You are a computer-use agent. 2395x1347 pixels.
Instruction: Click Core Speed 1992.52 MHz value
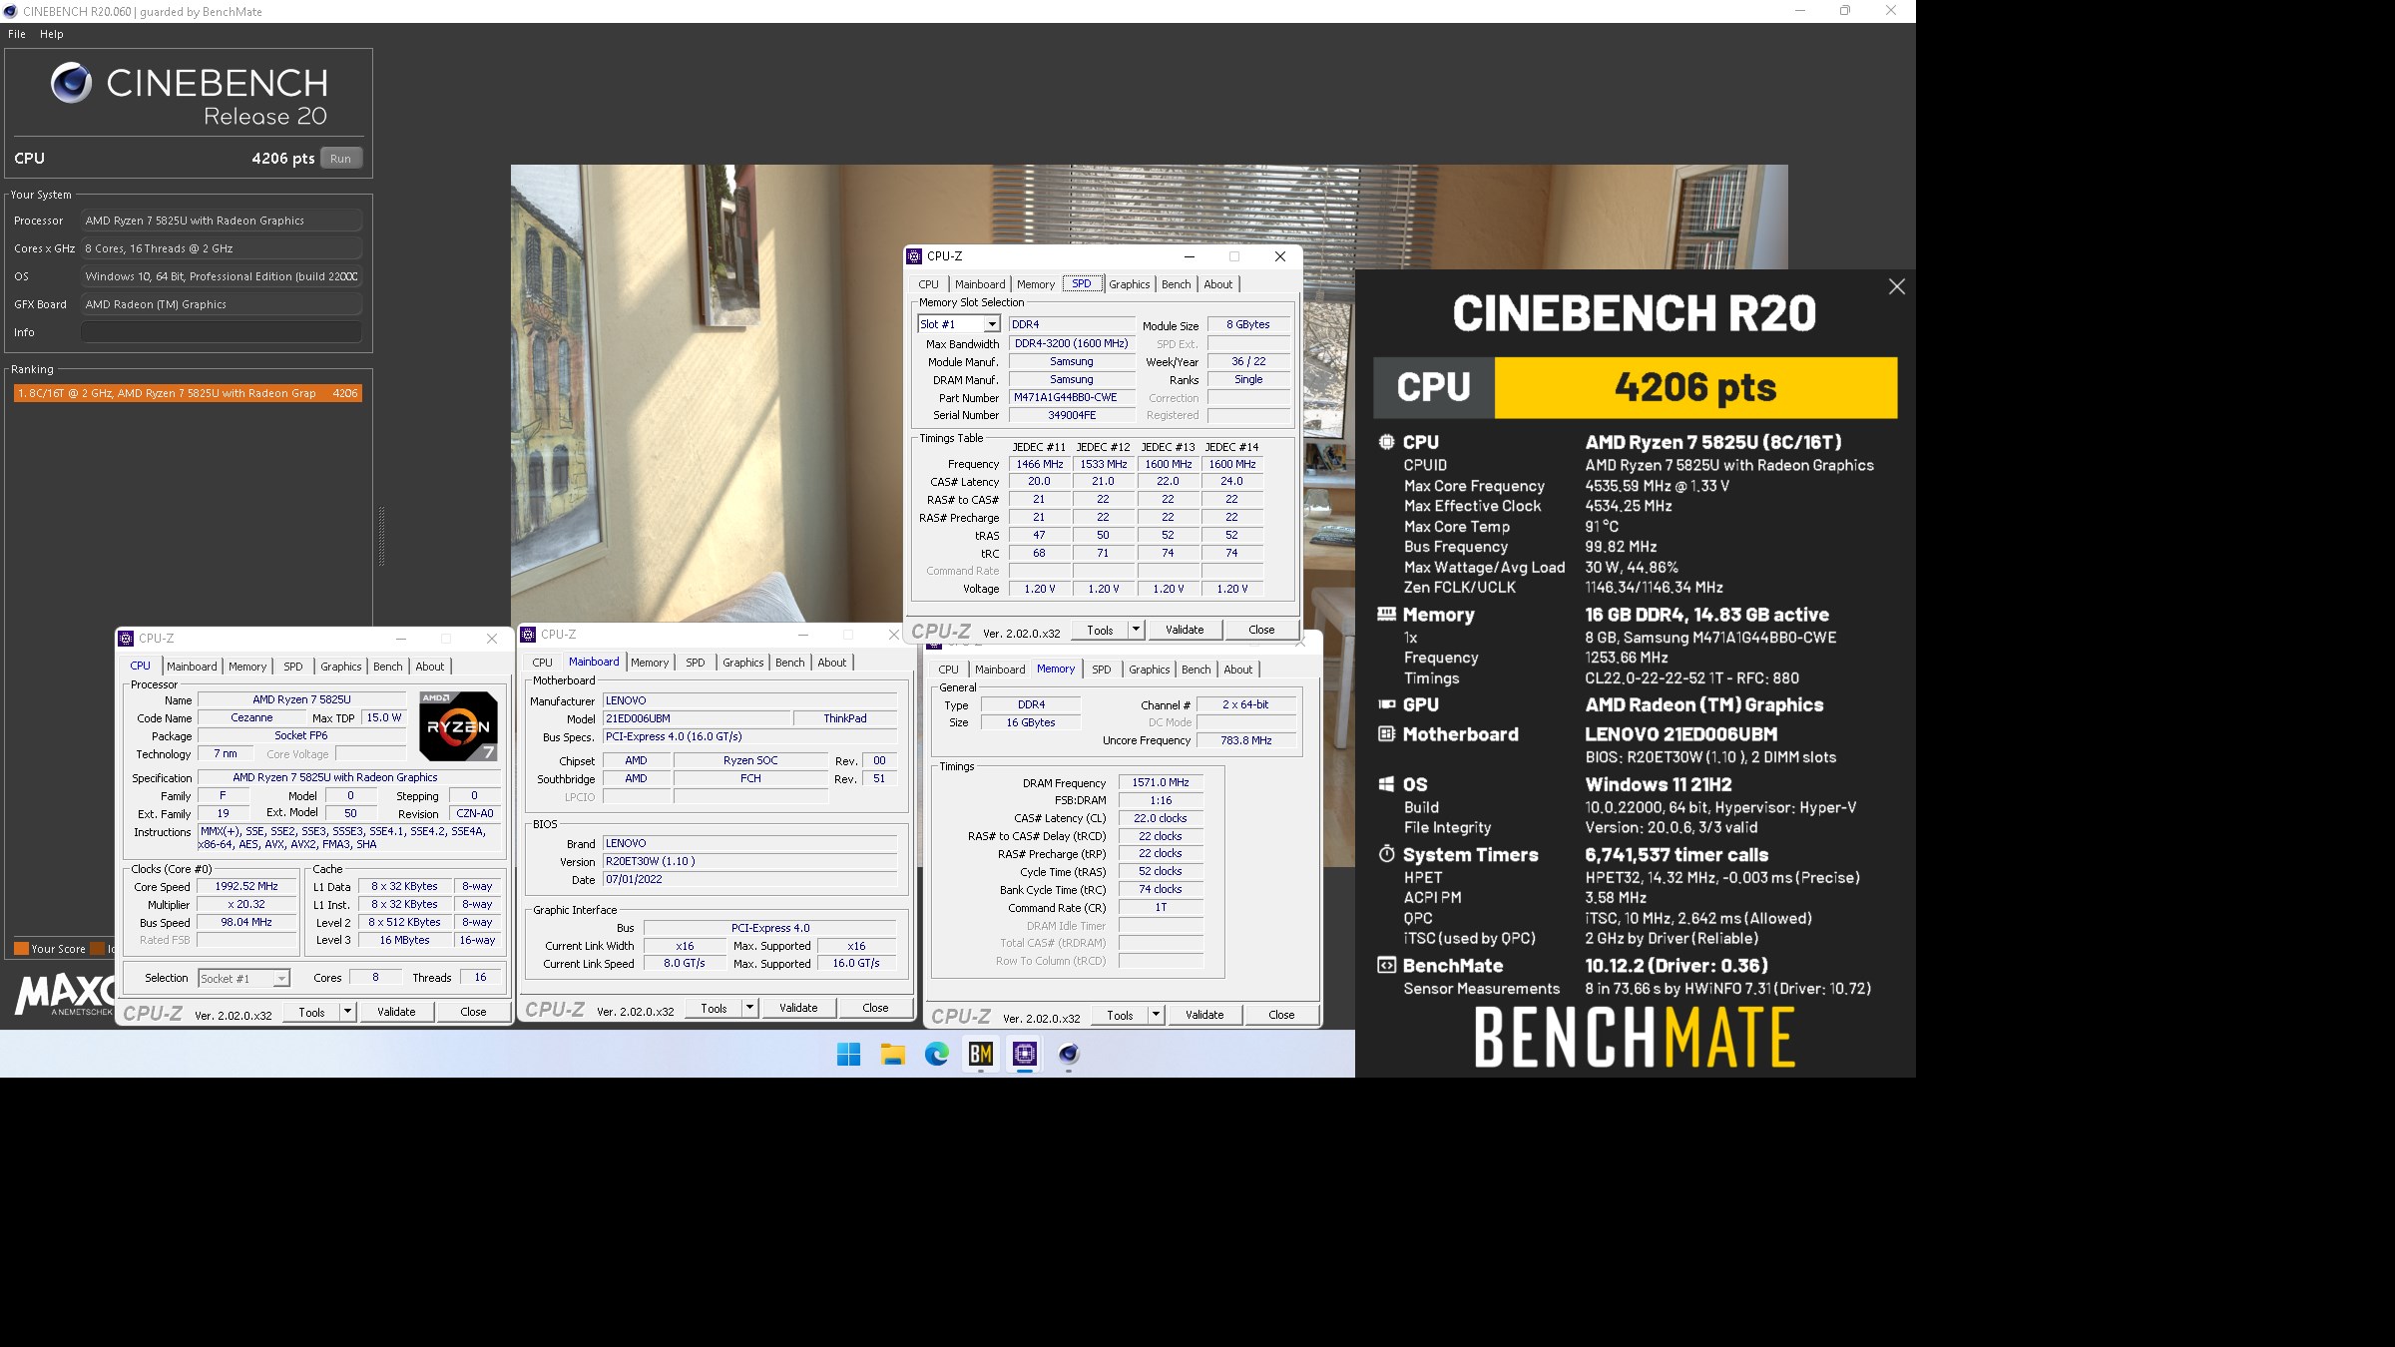(246, 886)
